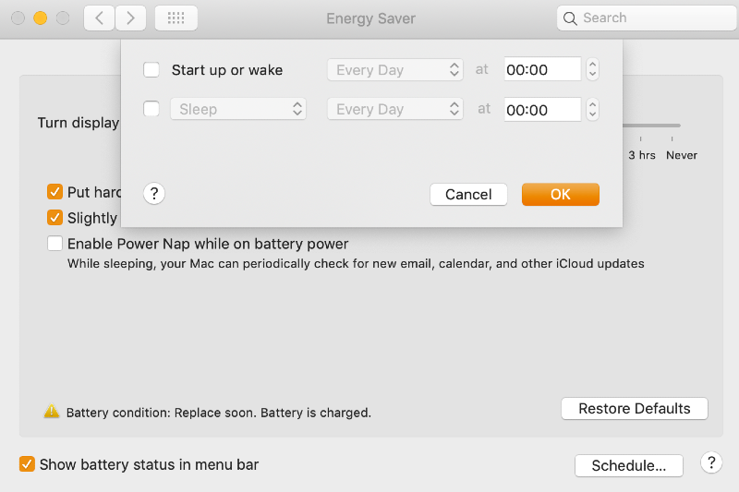Open Every Day dropdown for sleep row
Screen dimensions: 739x492
pos(395,109)
